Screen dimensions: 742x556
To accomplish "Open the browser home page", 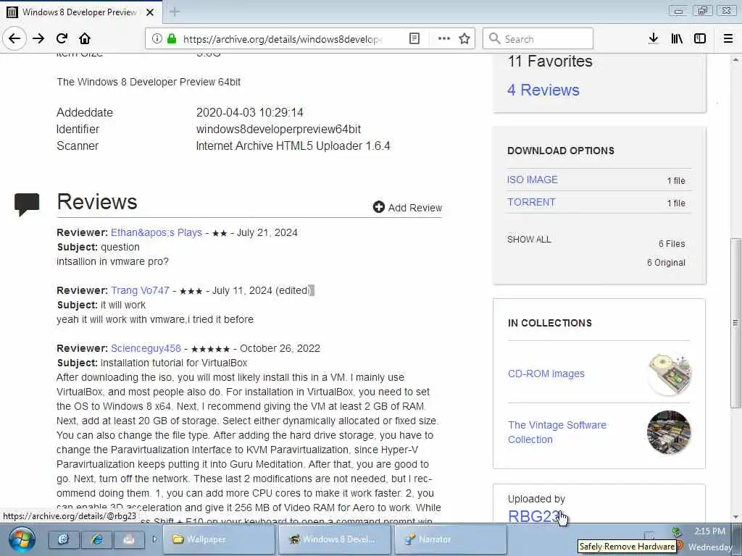I will (x=85, y=39).
